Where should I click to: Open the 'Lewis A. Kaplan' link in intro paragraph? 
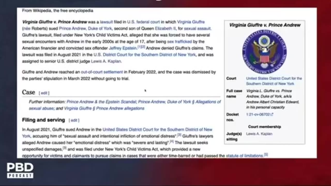[x=106, y=61]
